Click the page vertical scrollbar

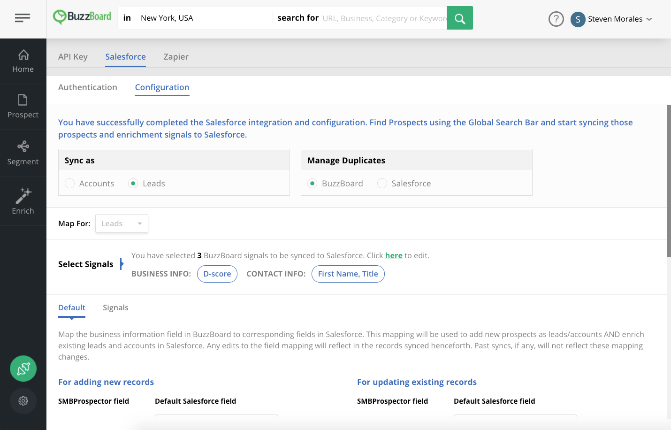tap(669, 181)
